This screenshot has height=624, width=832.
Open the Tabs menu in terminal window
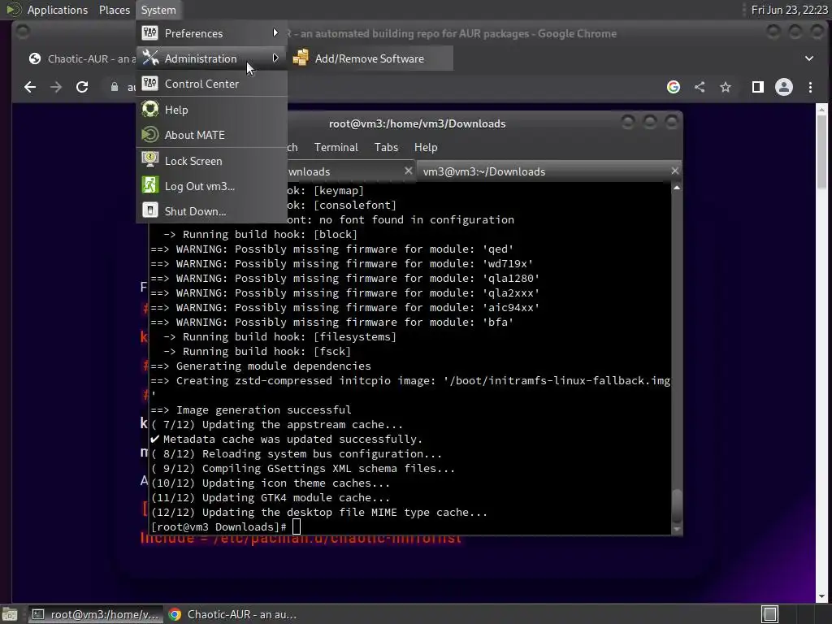[386, 148]
